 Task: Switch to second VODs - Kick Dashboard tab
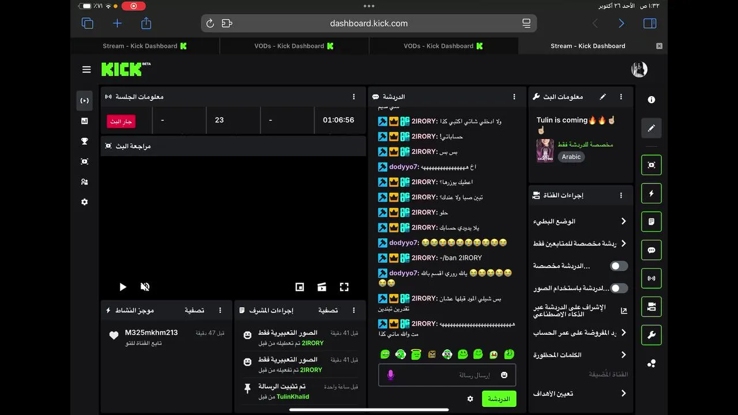[x=294, y=46]
